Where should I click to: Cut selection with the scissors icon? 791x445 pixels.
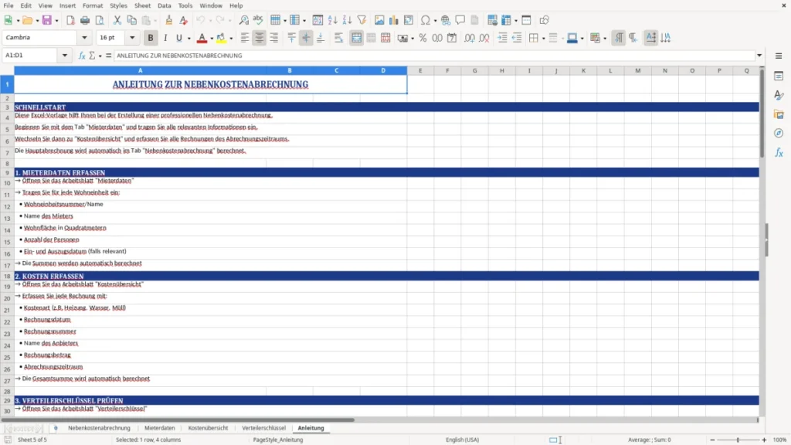click(117, 20)
